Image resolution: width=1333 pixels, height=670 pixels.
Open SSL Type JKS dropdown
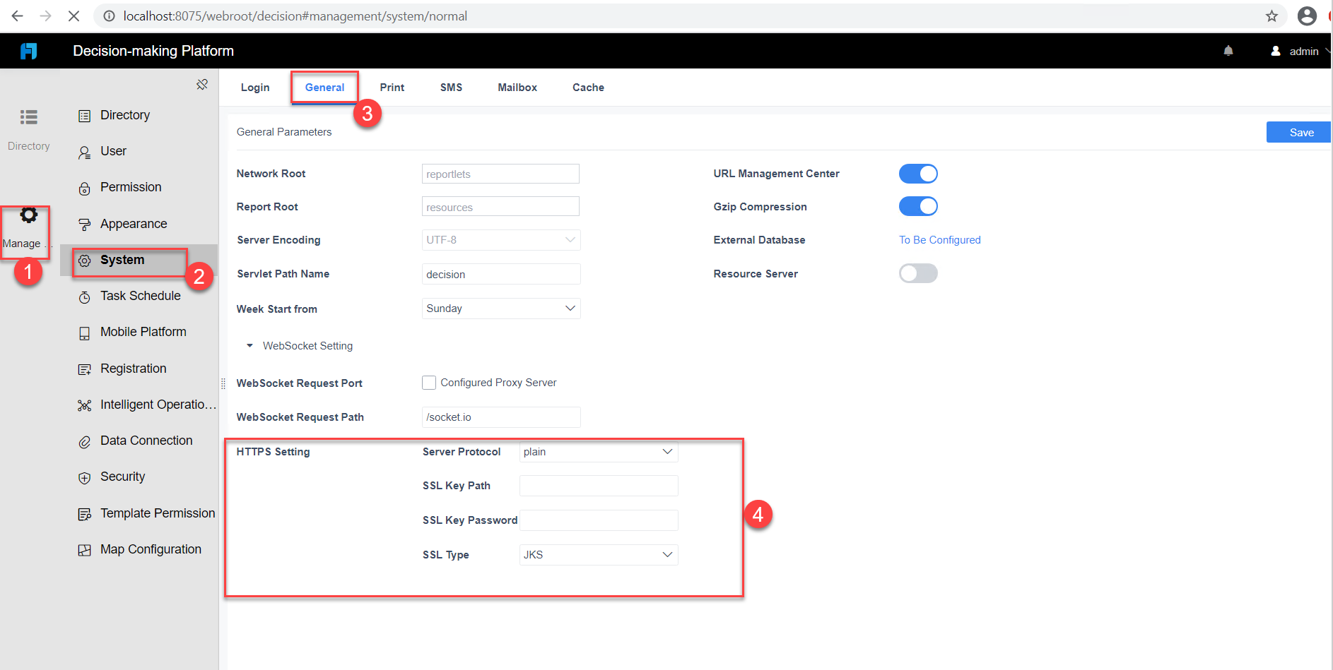point(599,555)
